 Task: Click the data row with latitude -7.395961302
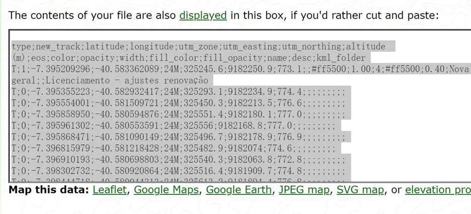[x=173, y=126]
